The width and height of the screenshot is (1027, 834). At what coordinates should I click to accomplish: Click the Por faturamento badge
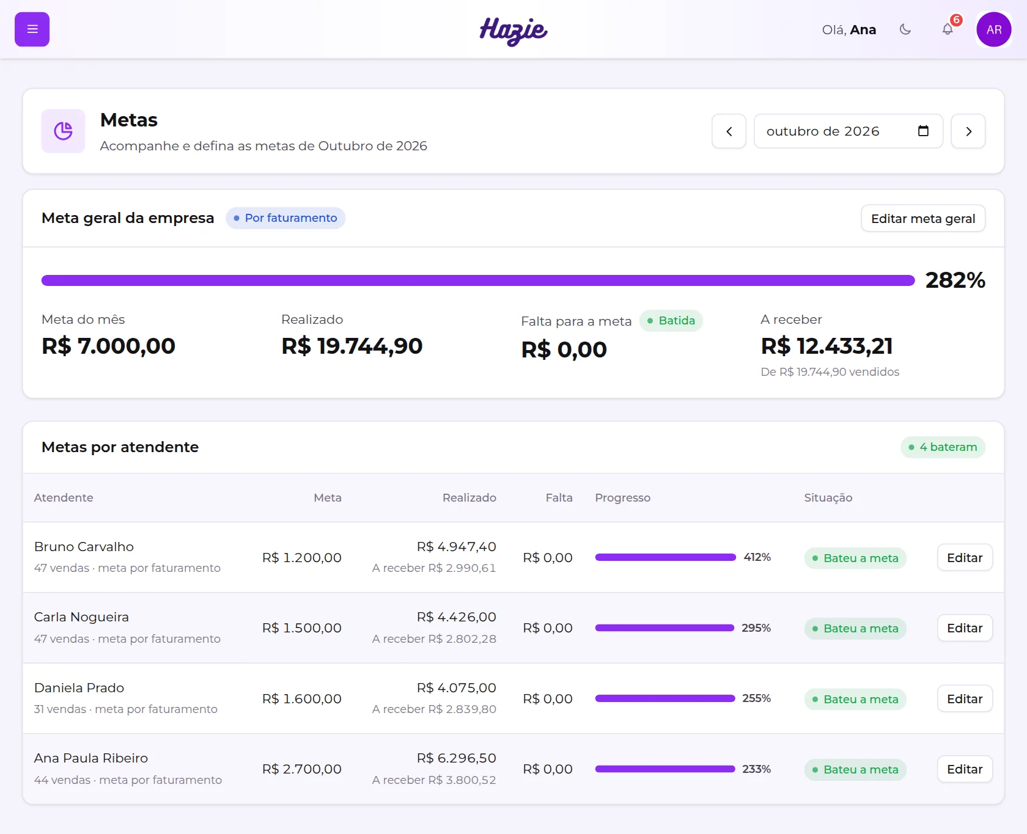(x=285, y=218)
